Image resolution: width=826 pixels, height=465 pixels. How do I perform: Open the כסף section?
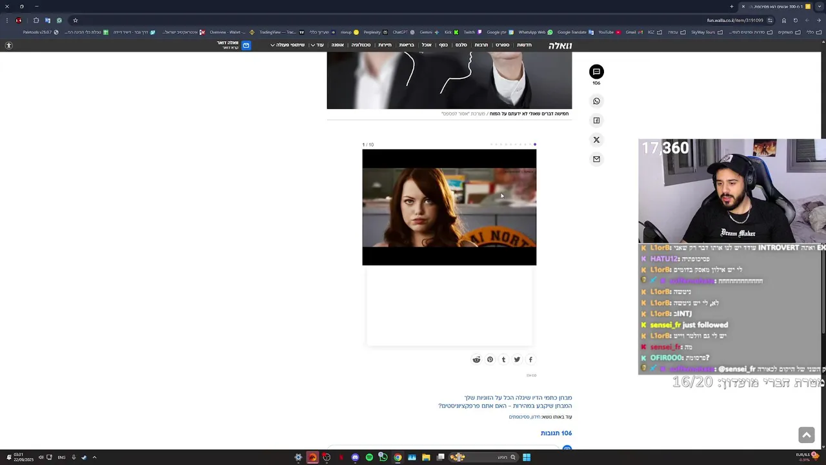point(443,45)
